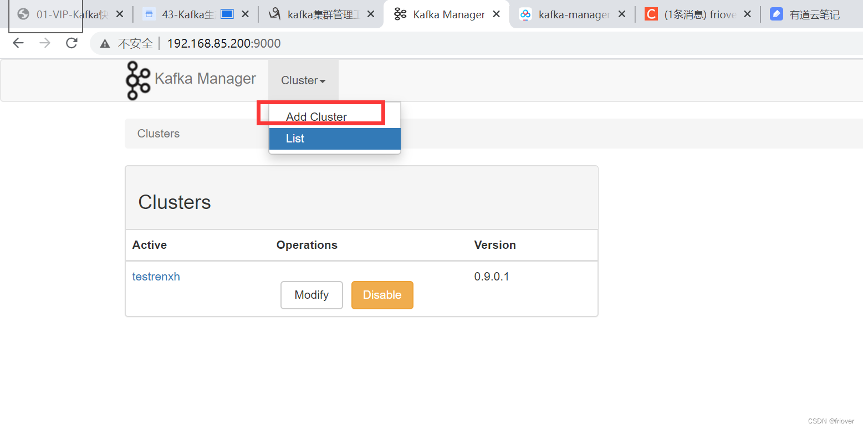
Task: Reload the page with refresh icon
Action: 72,43
